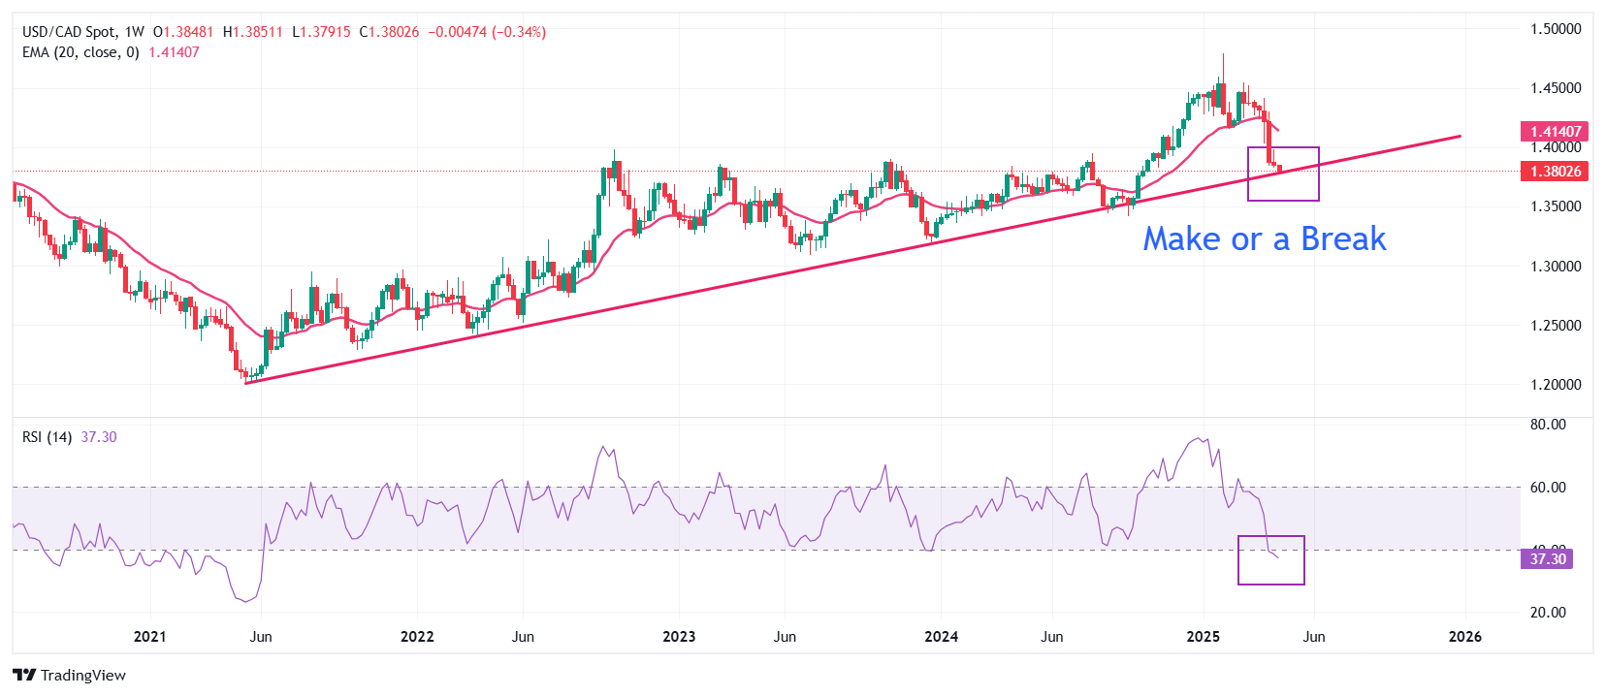Open the TradingView wordmark link

click(x=83, y=676)
